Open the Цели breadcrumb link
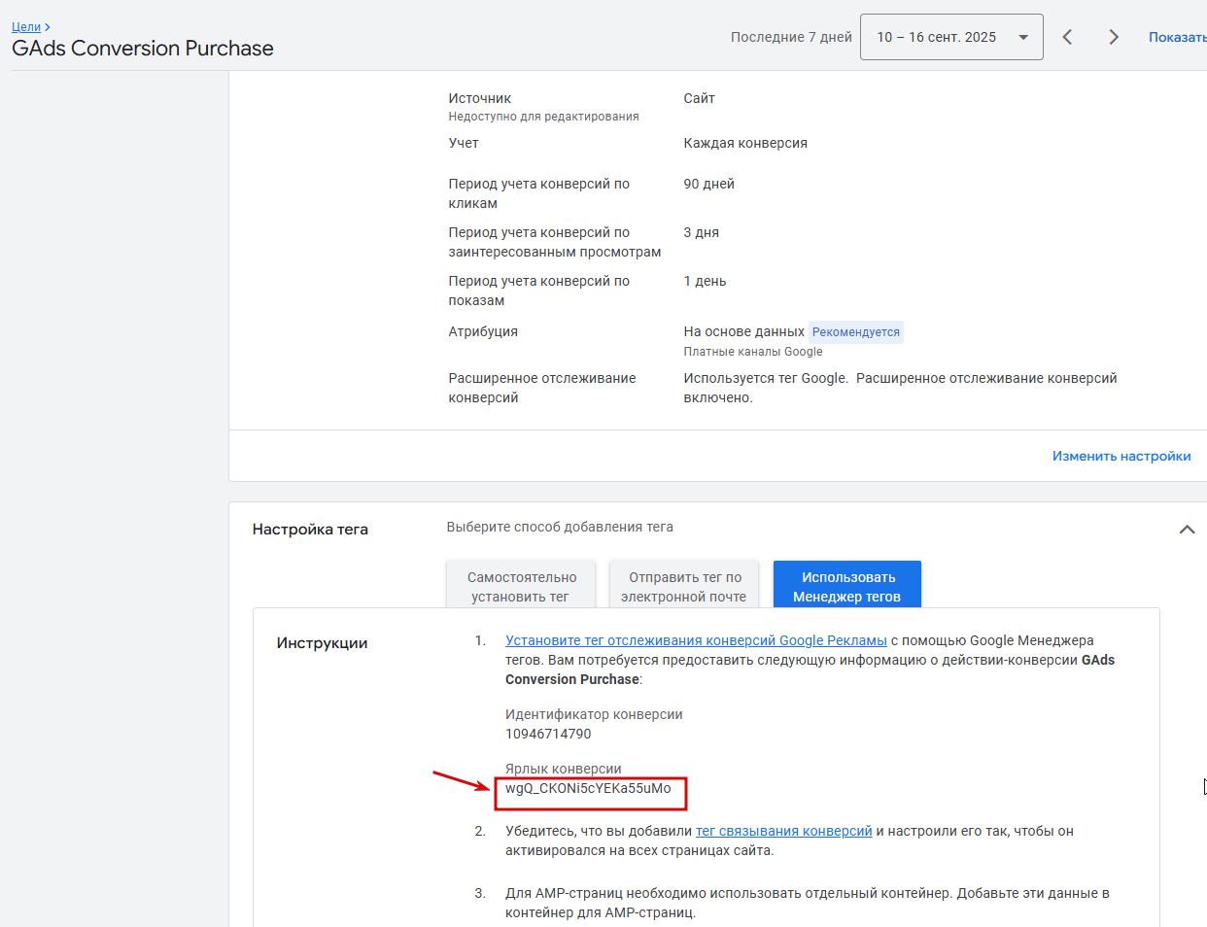The width and height of the screenshot is (1207, 927). (26, 27)
